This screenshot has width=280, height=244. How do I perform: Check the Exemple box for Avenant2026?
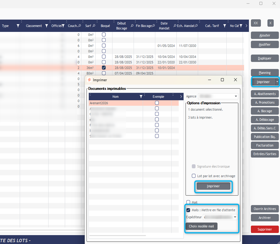[x=157, y=103]
